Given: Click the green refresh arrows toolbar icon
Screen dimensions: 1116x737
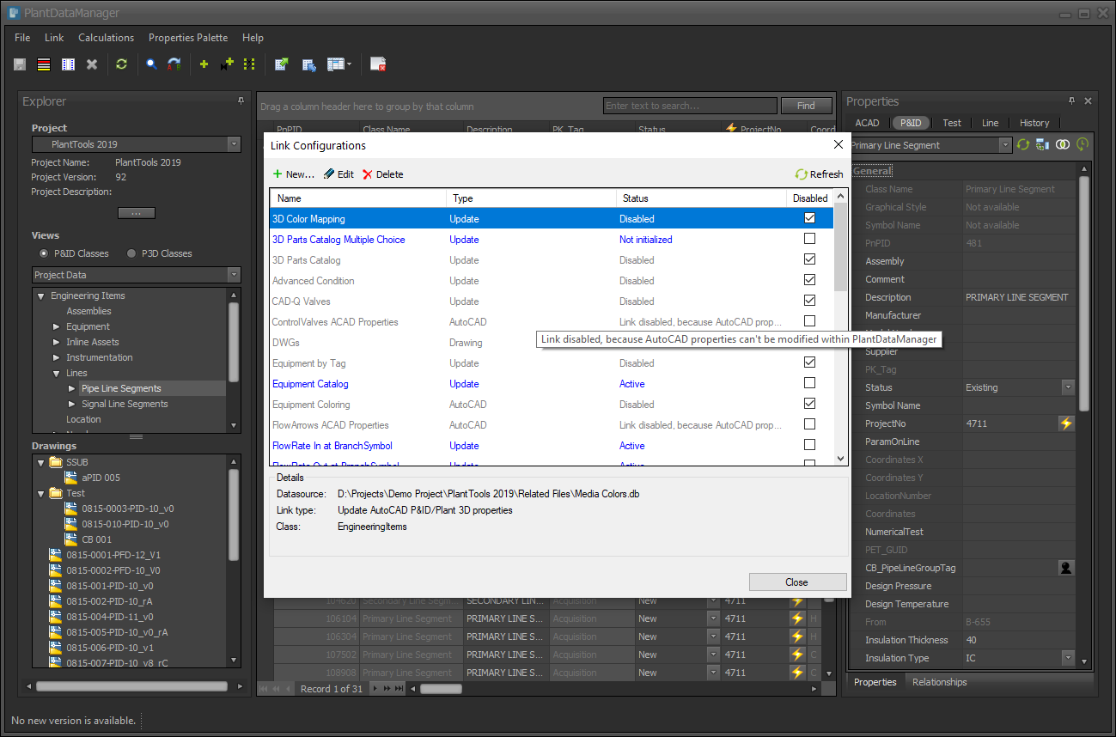Looking at the screenshot, I should (121, 64).
